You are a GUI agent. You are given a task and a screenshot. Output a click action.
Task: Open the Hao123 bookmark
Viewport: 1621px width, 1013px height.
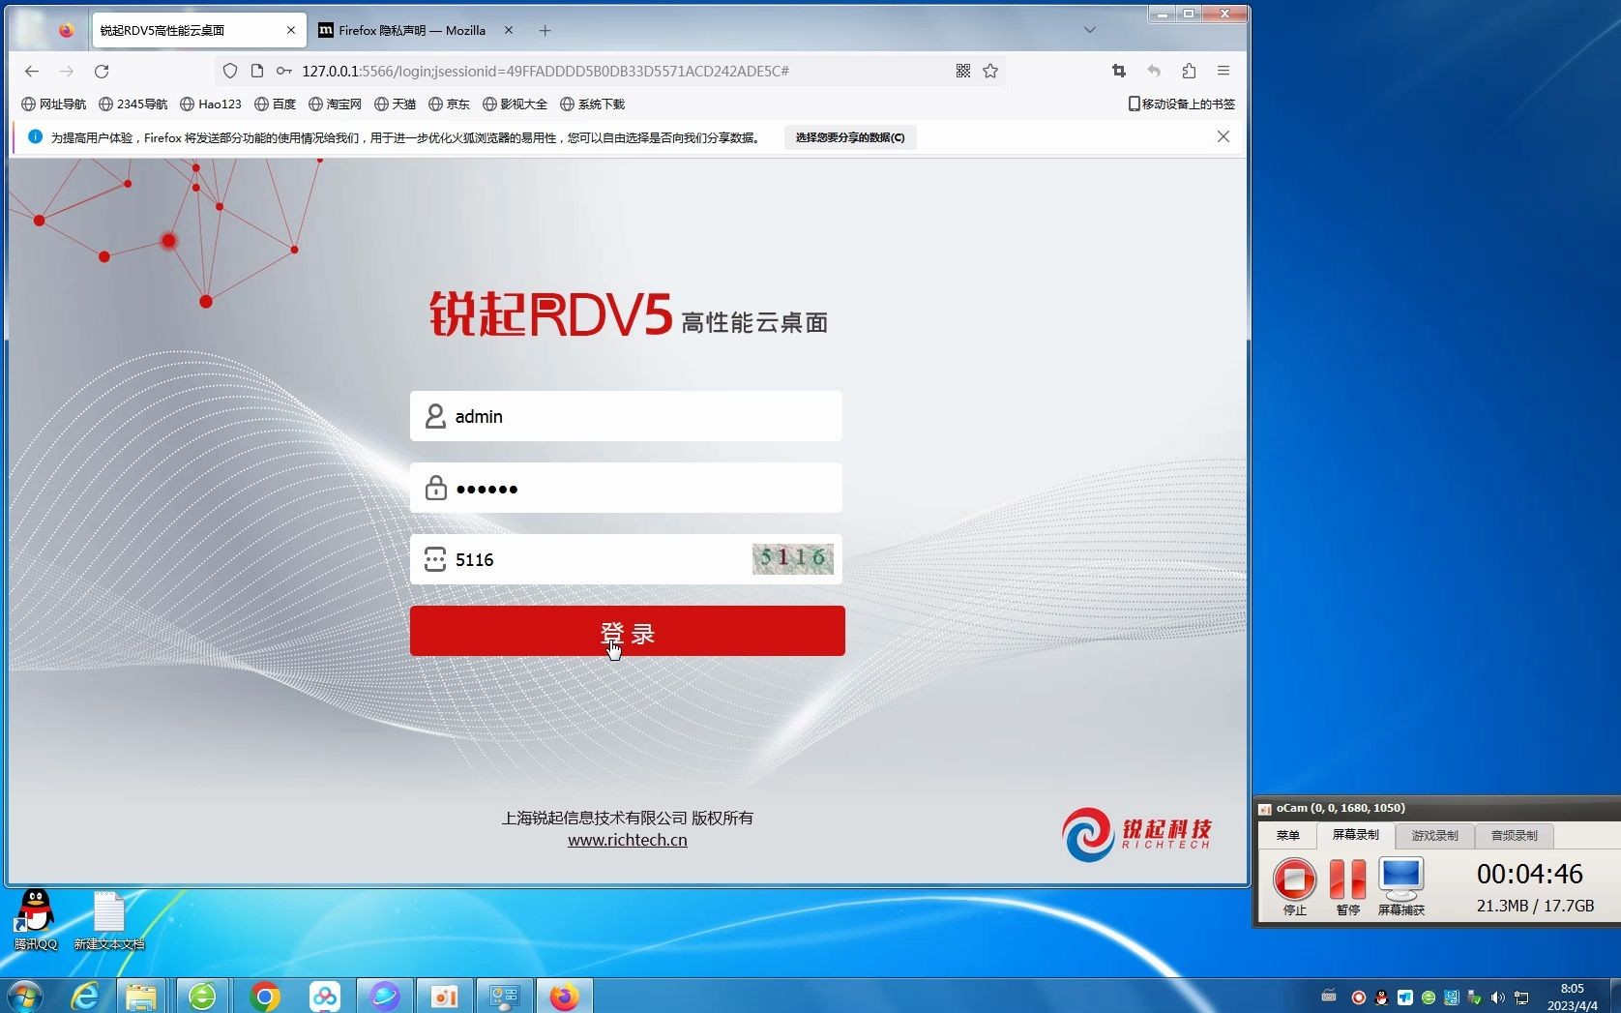click(211, 104)
